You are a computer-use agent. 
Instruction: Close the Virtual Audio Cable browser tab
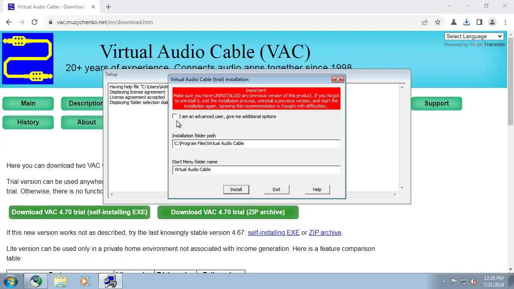pos(94,7)
